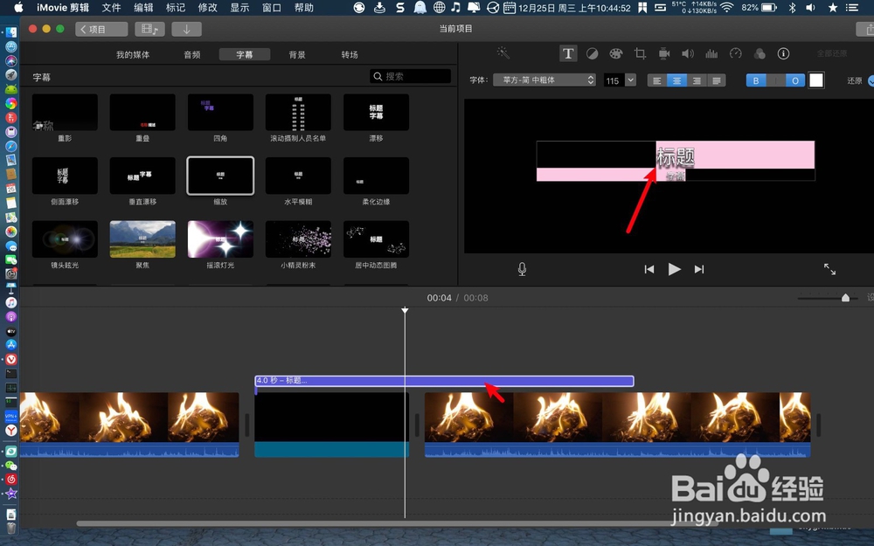Select the 四角 title style thumbnail
874x546 pixels.
pos(220,112)
